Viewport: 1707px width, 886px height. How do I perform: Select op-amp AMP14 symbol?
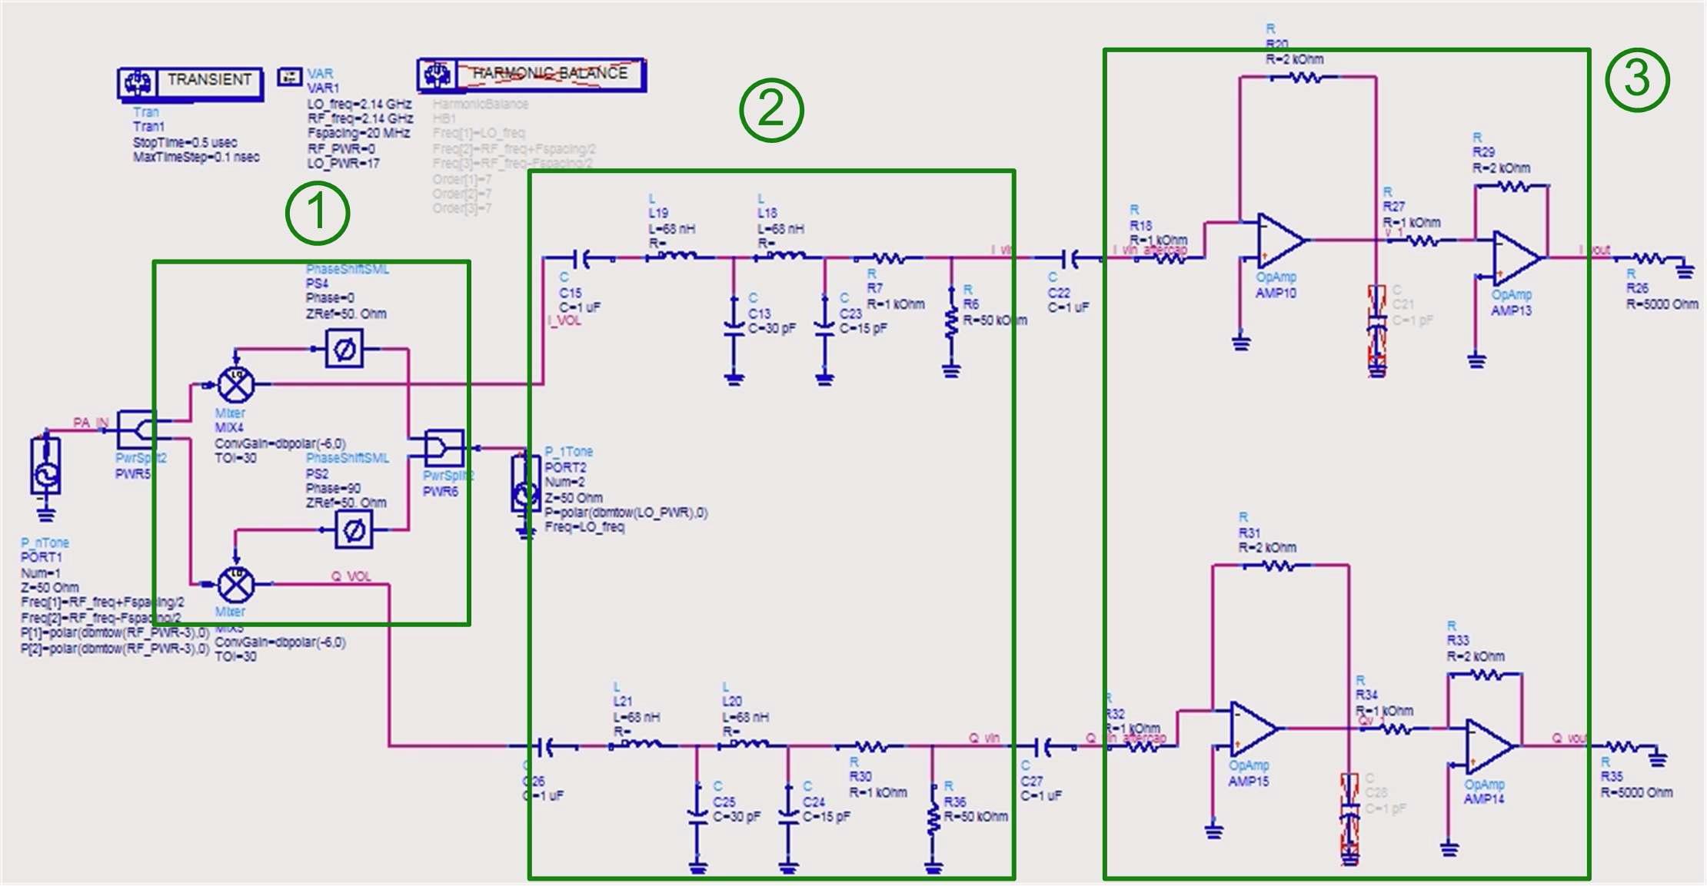point(1489,745)
